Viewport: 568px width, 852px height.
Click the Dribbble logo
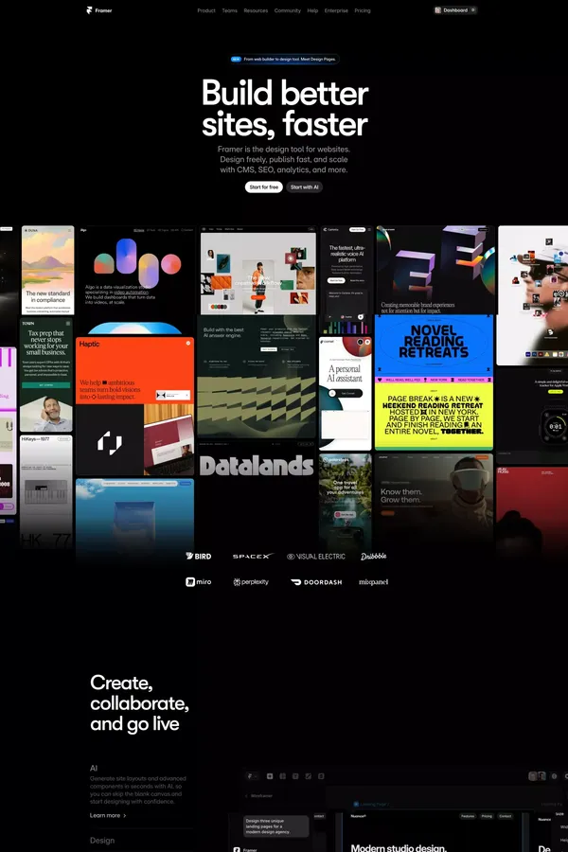point(373,556)
